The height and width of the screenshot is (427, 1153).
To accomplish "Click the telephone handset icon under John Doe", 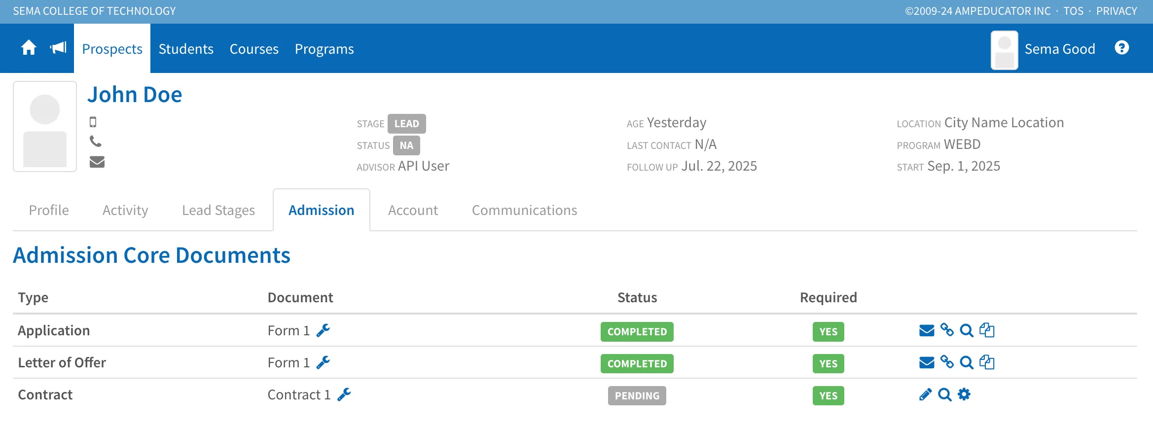I will pos(96,142).
